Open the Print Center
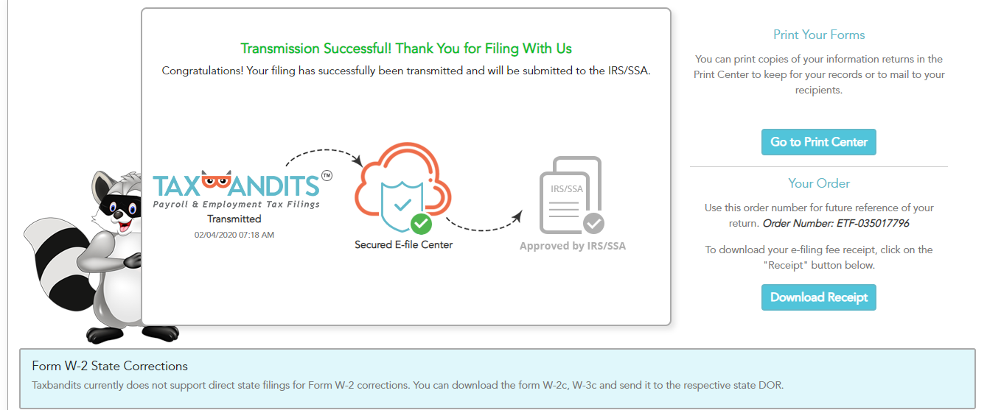The image size is (987, 410). click(818, 142)
